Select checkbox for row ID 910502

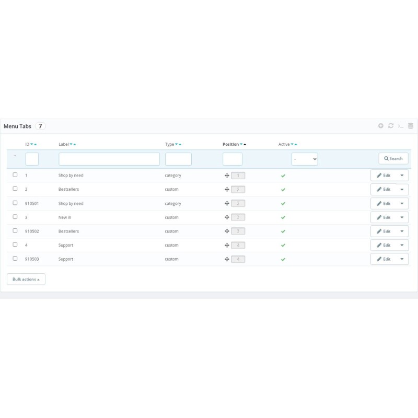click(15, 230)
